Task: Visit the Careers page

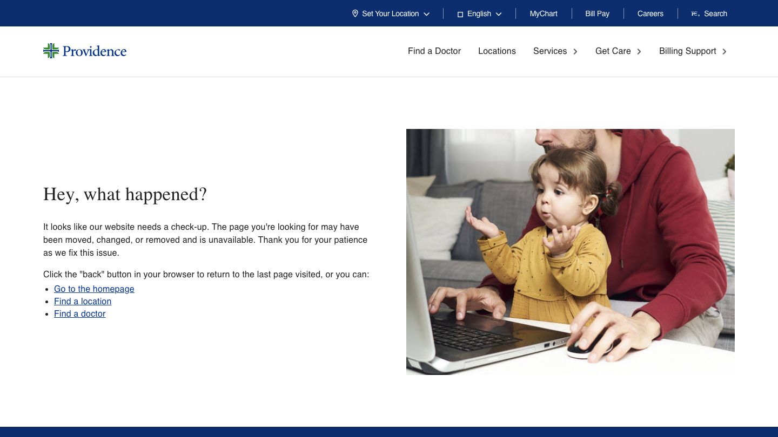Action: click(650, 13)
